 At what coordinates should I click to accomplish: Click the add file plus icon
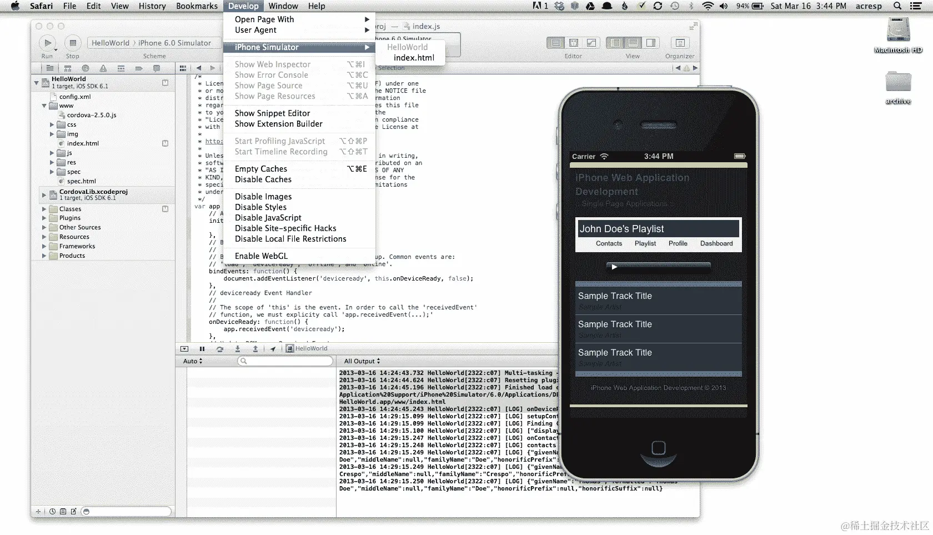click(x=38, y=512)
